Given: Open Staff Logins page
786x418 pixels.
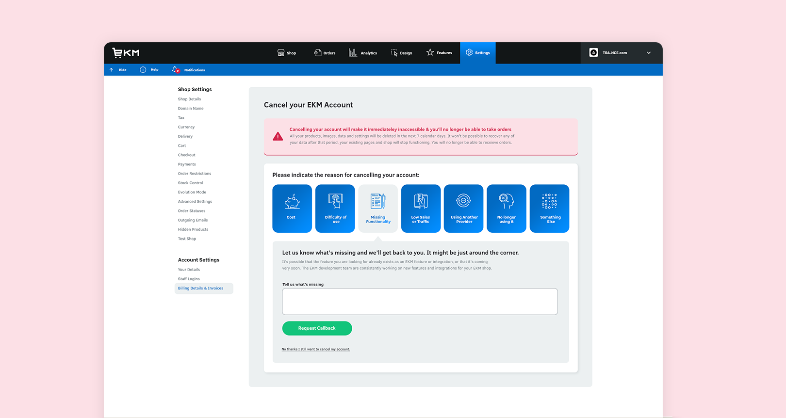Looking at the screenshot, I should click(x=189, y=279).
